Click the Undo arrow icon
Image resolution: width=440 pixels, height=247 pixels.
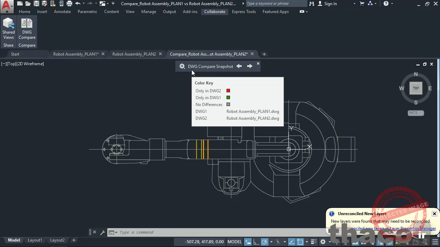tap(78, 4)
